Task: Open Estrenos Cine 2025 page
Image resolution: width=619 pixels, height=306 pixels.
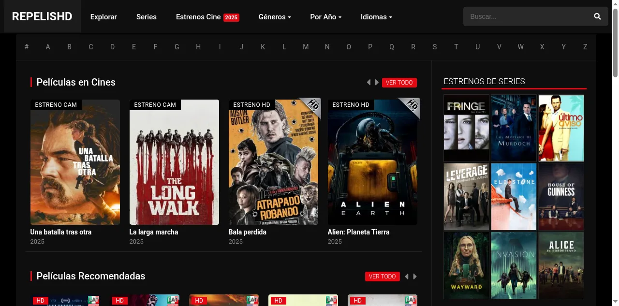Action: coord(207,17)
